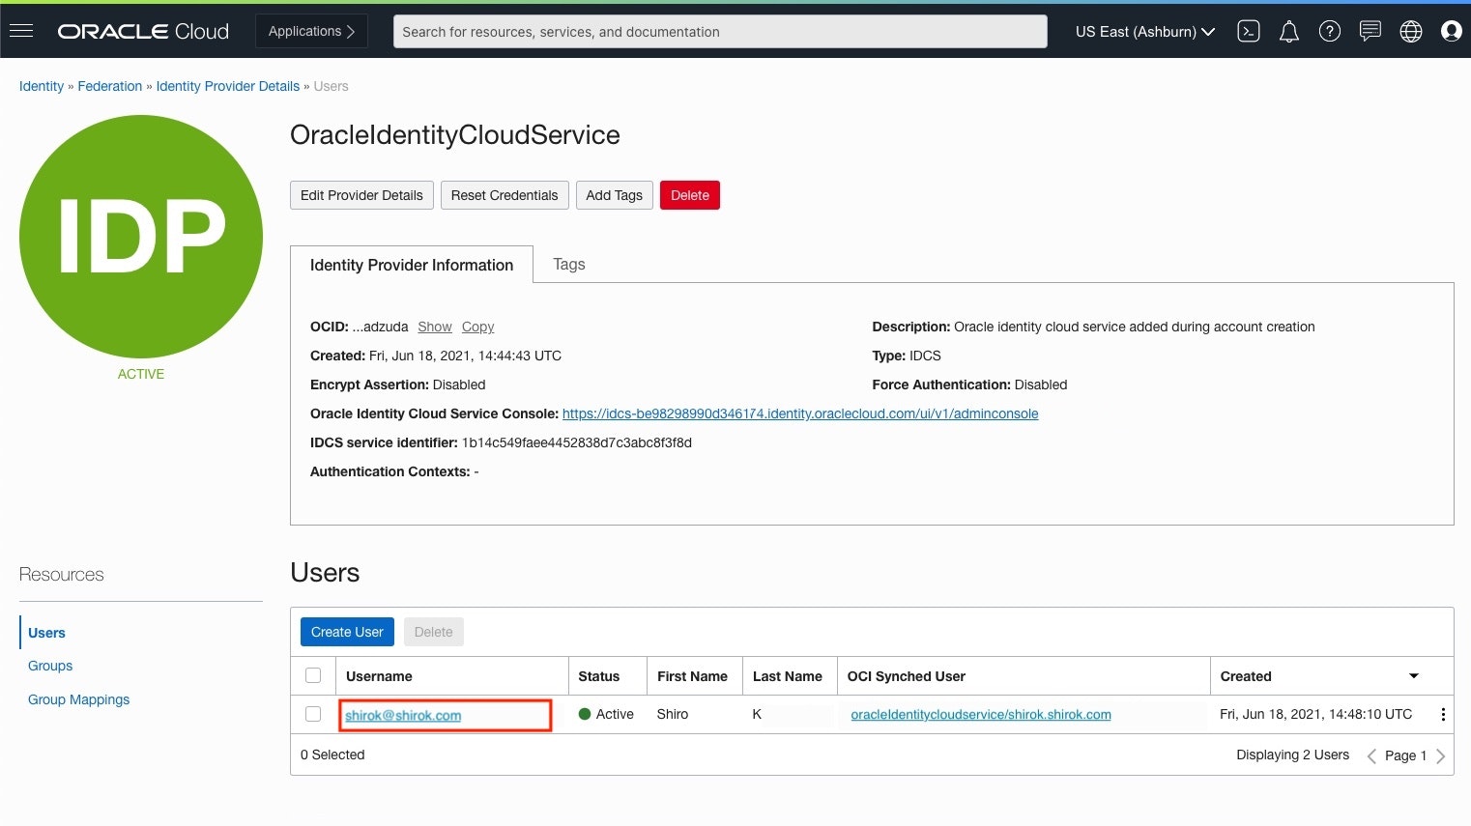
Task: Click the Add Tags button
Action: tap(614, 195)
